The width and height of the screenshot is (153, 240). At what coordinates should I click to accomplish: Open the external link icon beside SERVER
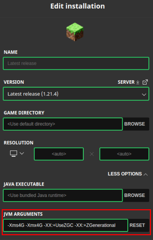[x=145, y=82]
